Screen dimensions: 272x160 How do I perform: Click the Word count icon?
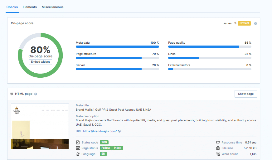218,154
